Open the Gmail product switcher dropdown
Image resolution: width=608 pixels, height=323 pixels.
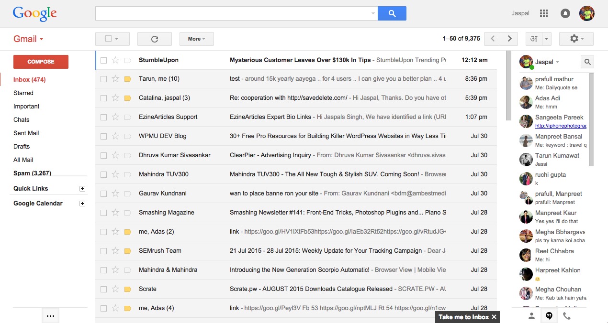[29, 39]
